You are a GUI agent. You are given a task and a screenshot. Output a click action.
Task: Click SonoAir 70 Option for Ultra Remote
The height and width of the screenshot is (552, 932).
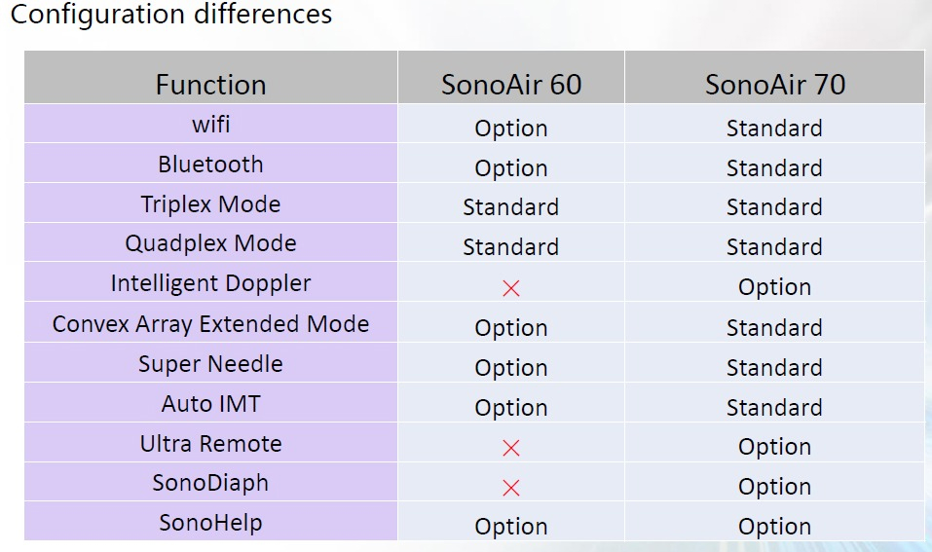coord(774,446)
